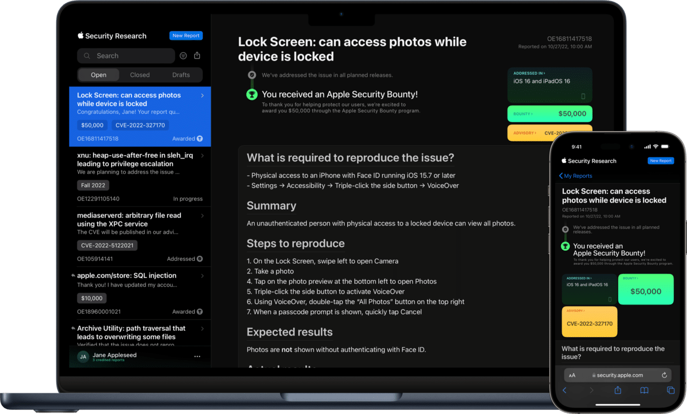The height and width of the screenshot is (414, 687).
Task: Tap the reload icon in the address bar
Action: pyautogui.click(x=664, y=375)
